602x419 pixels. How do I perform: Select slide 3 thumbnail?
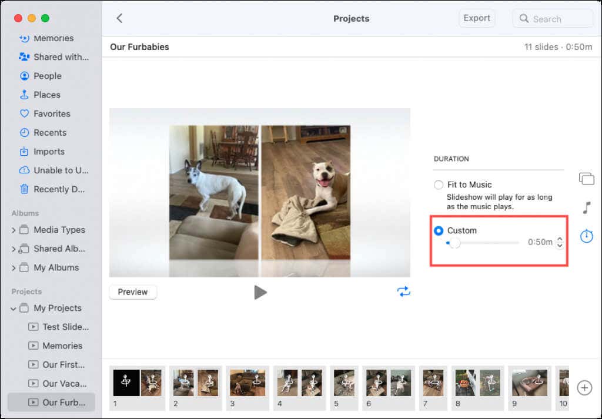click(x=248, y=387)
